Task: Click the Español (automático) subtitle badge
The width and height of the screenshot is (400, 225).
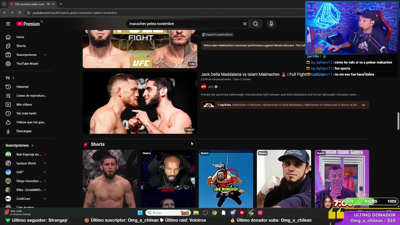Action: (x=217, y=34)
